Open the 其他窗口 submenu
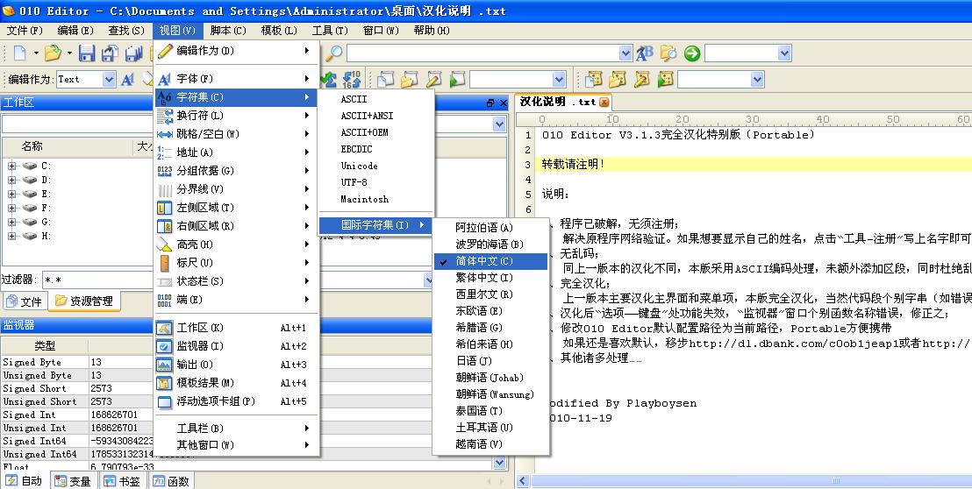This screenshot has height=489, width=972. coord(236,445)
